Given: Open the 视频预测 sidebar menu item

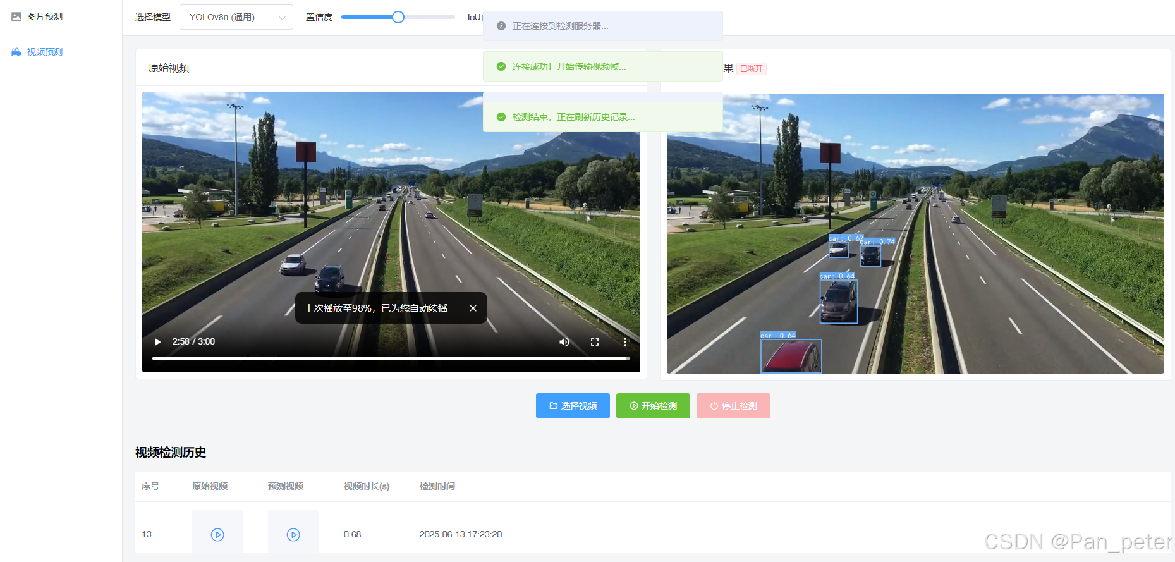Looking at the screenshot, I should [38, 52].
